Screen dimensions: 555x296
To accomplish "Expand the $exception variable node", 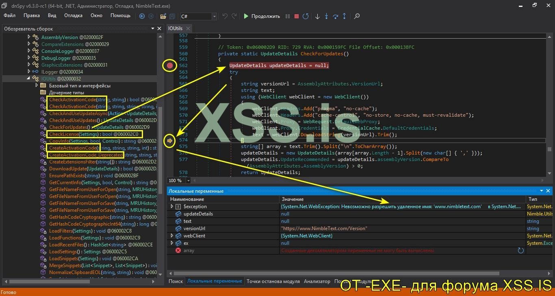I will [172, 207].
